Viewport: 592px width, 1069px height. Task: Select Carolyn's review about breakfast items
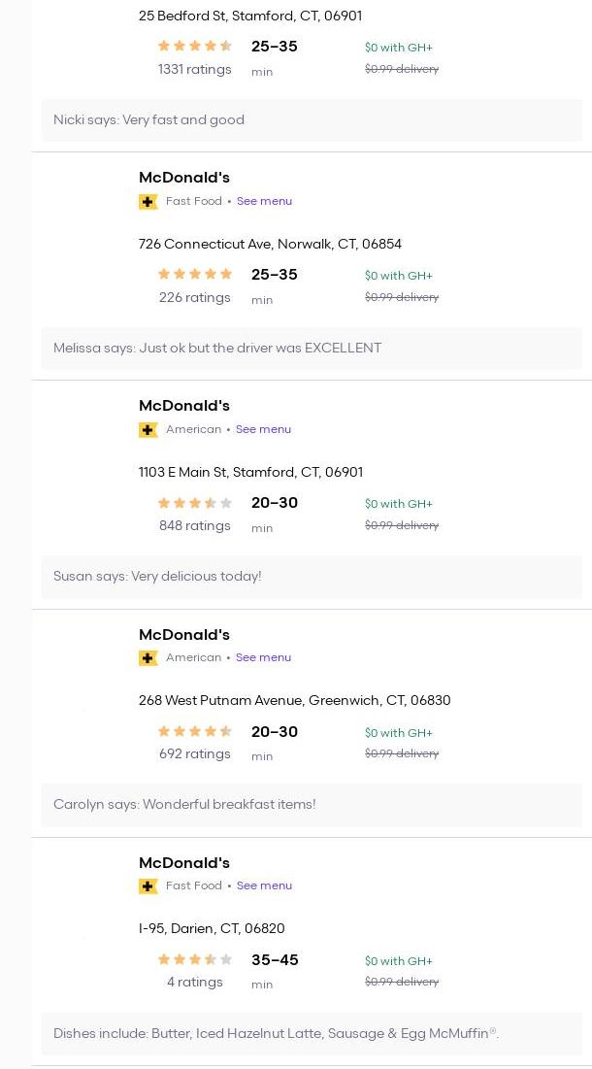pyautogui.click(x=184, y=805)
